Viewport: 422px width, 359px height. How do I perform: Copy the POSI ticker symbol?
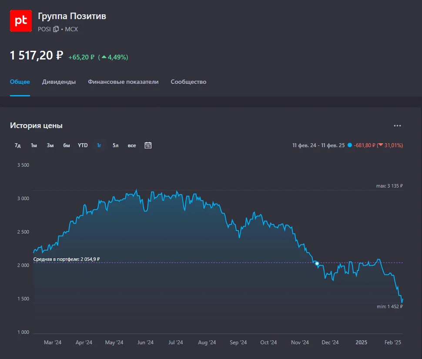56,29
